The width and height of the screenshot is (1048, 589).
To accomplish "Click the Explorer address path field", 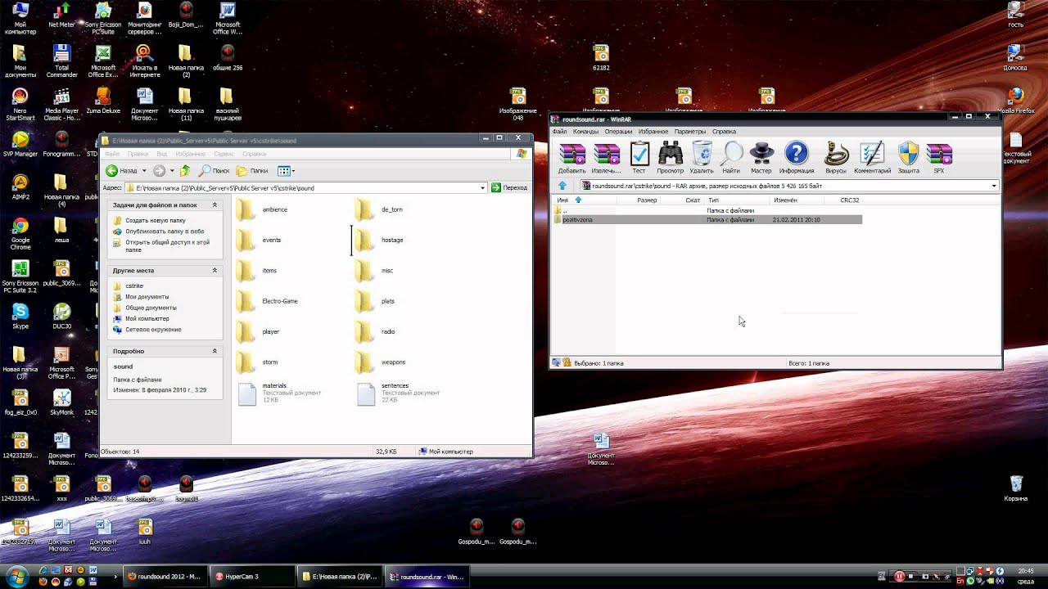I will pyautogui.click(x=303, y=187).
